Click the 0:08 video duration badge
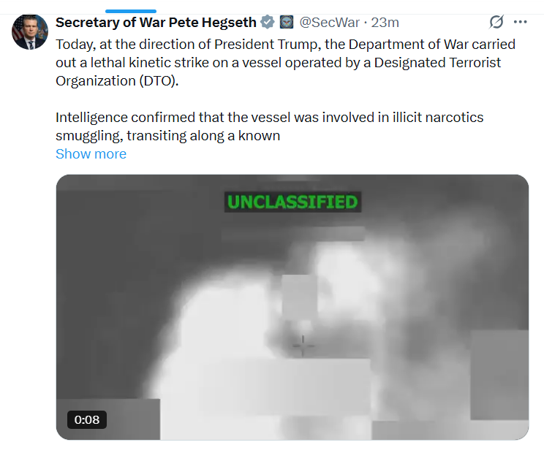Screen dimensions: 544x453 coord(87,419)
